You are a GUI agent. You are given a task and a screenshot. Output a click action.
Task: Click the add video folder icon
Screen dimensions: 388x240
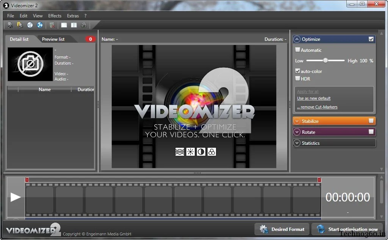click(20, 25)
